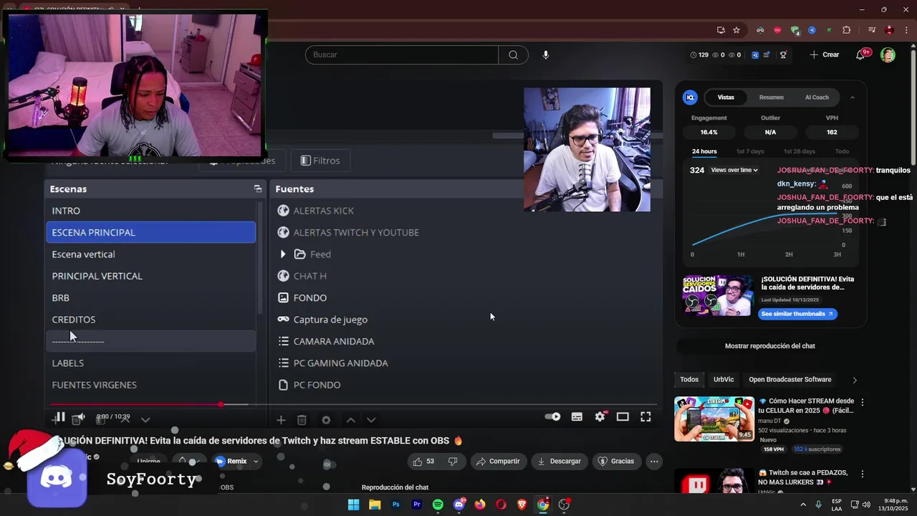This screenshot has width=917, height=516.
Task: Select UrbVic filter chip
Action: click(724, 380)
